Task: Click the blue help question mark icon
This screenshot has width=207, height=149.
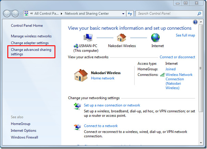Action: click(195, 22)
